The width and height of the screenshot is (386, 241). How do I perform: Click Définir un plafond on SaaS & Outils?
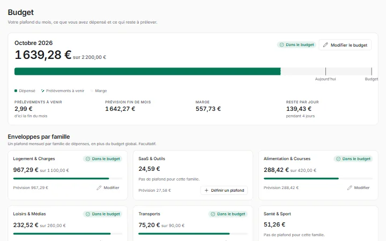coord(224,190)
